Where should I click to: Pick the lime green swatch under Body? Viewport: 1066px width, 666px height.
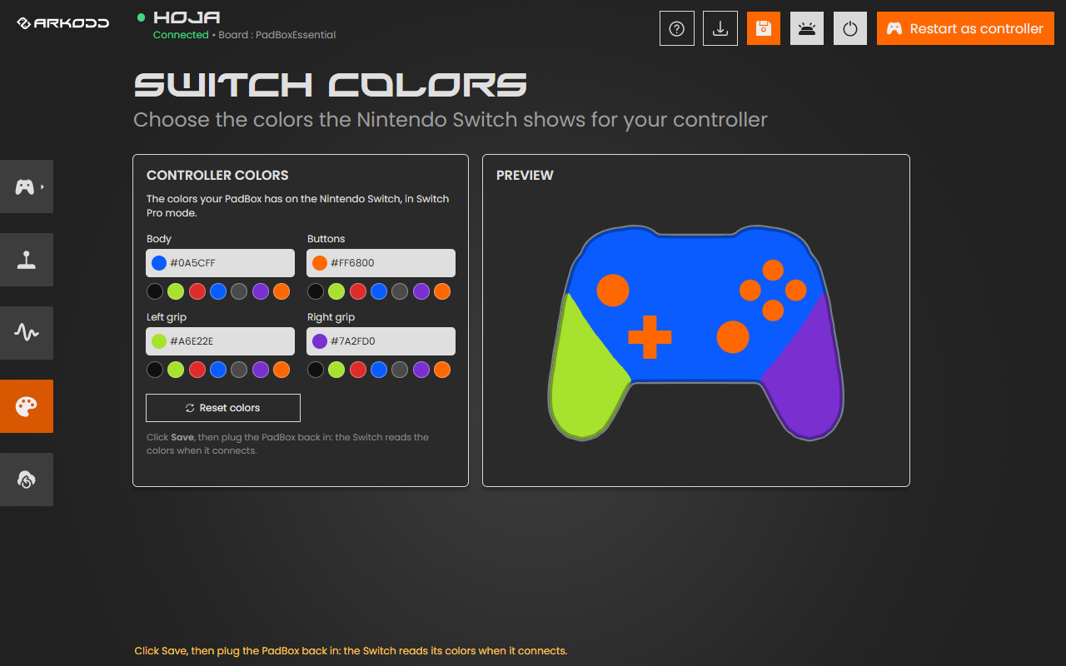tap(176, 291)
